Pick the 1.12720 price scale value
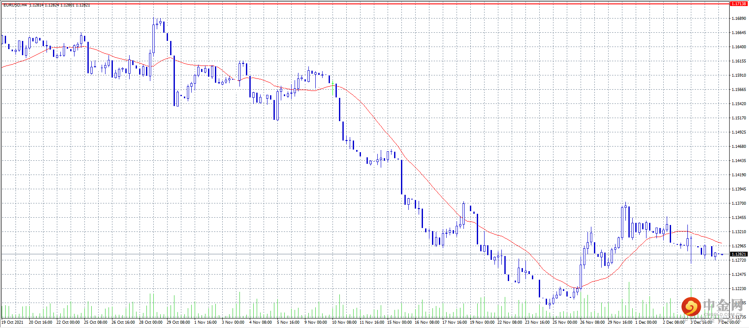749x328 pixels. pyautogui.click(x=739, y=260)
